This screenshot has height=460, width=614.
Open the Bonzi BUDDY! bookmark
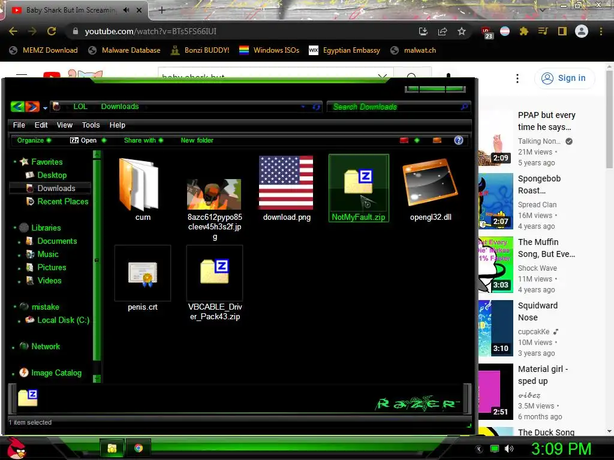tap(200, 50)
